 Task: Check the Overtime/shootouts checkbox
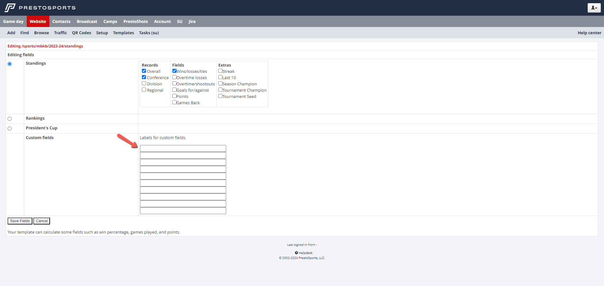point(174,84)
